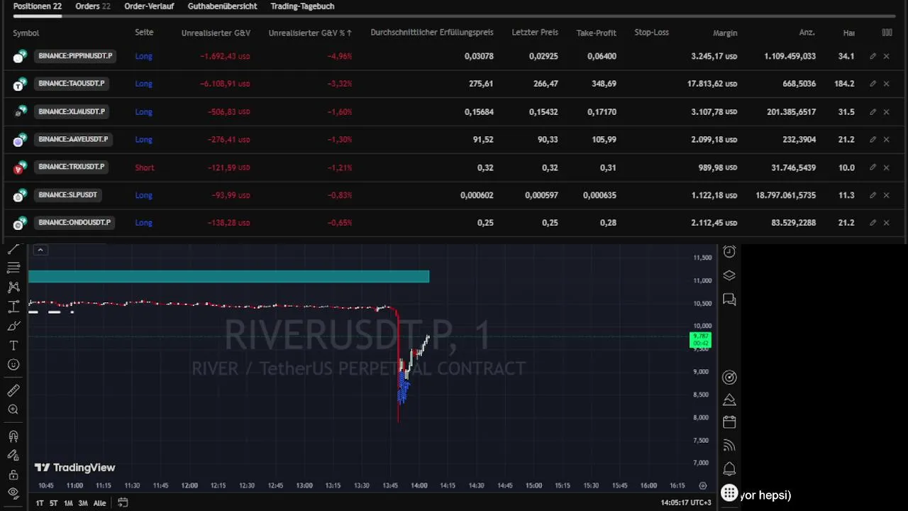Image resolution: width=908 pixels, height=511 pixels.
Task: Open the Order-Verlauf tab
Action: tap(149, 6)
